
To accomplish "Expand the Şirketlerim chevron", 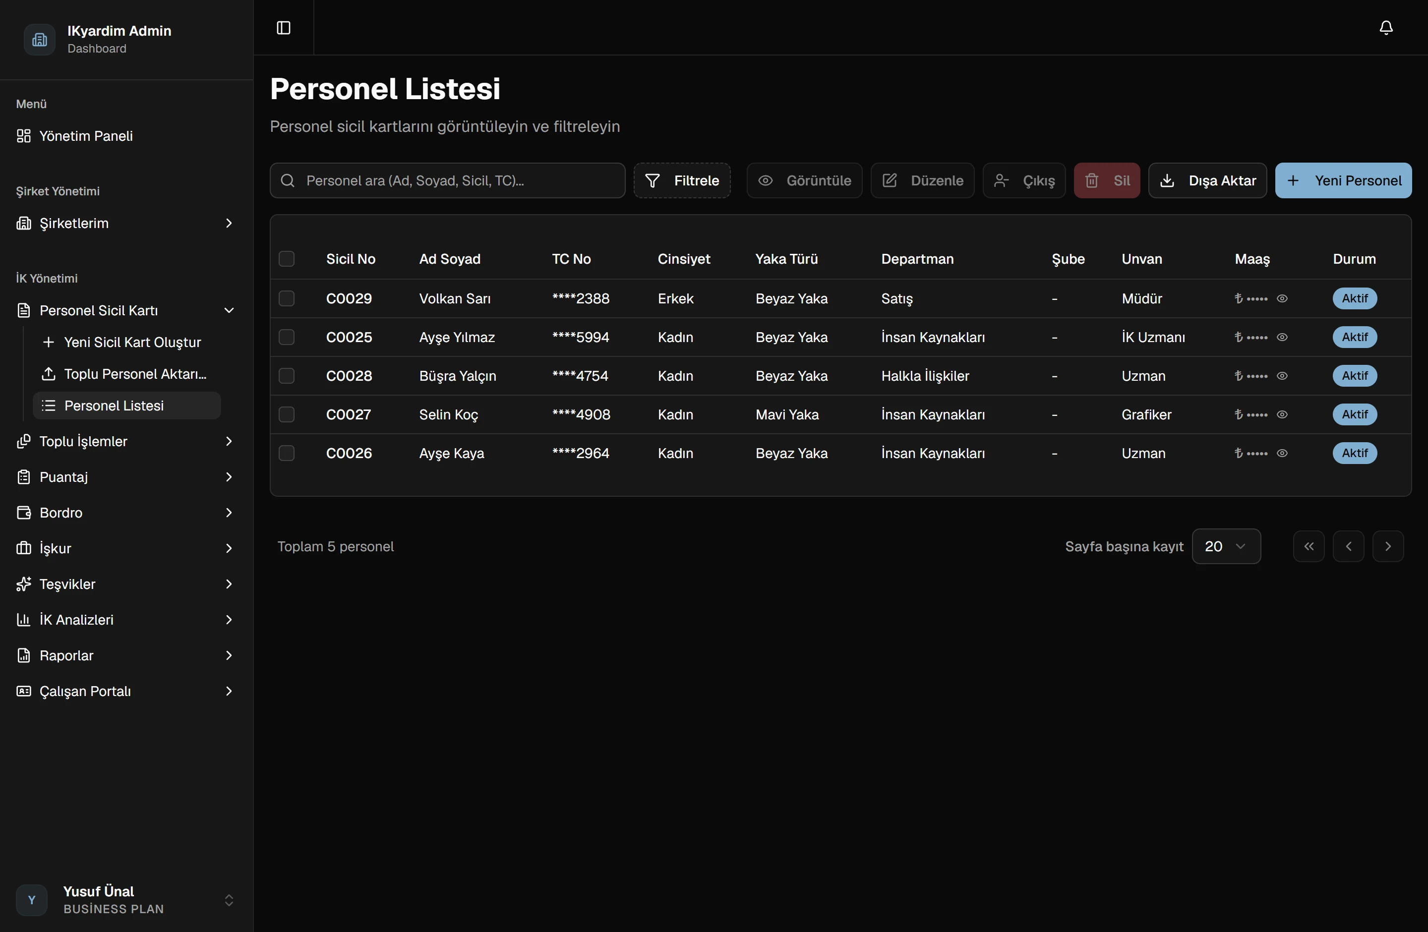I will (229, 223).
